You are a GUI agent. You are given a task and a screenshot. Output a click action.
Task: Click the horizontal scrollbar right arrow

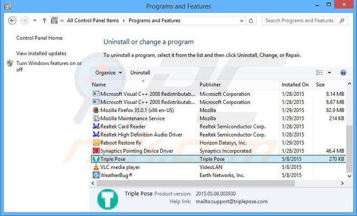point(342,183)
